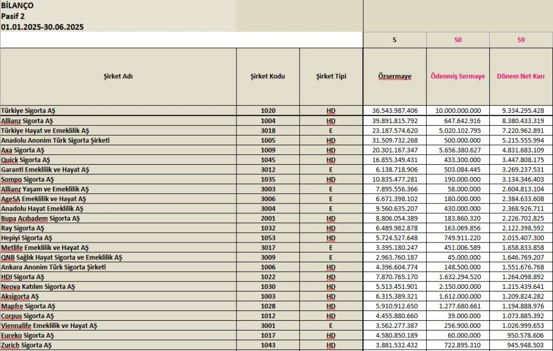Click net profit value 3.269.237.531
The width and height of the screenshot is (553, 351).
[x=521, y=170]
